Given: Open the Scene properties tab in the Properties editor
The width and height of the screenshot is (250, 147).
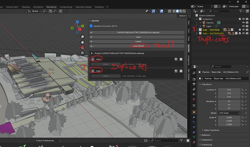Looking at the screenshot, I should point(194,94).
